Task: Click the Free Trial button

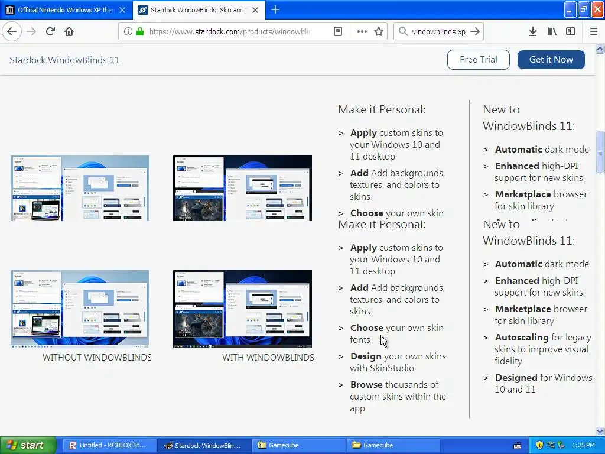Action: coord(479,60)
